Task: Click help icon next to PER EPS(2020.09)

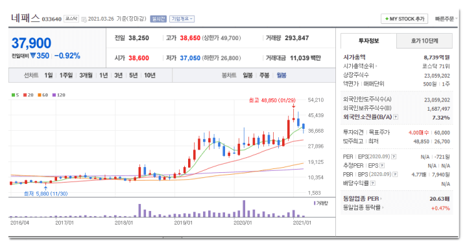Action: (x=394, y=157)
